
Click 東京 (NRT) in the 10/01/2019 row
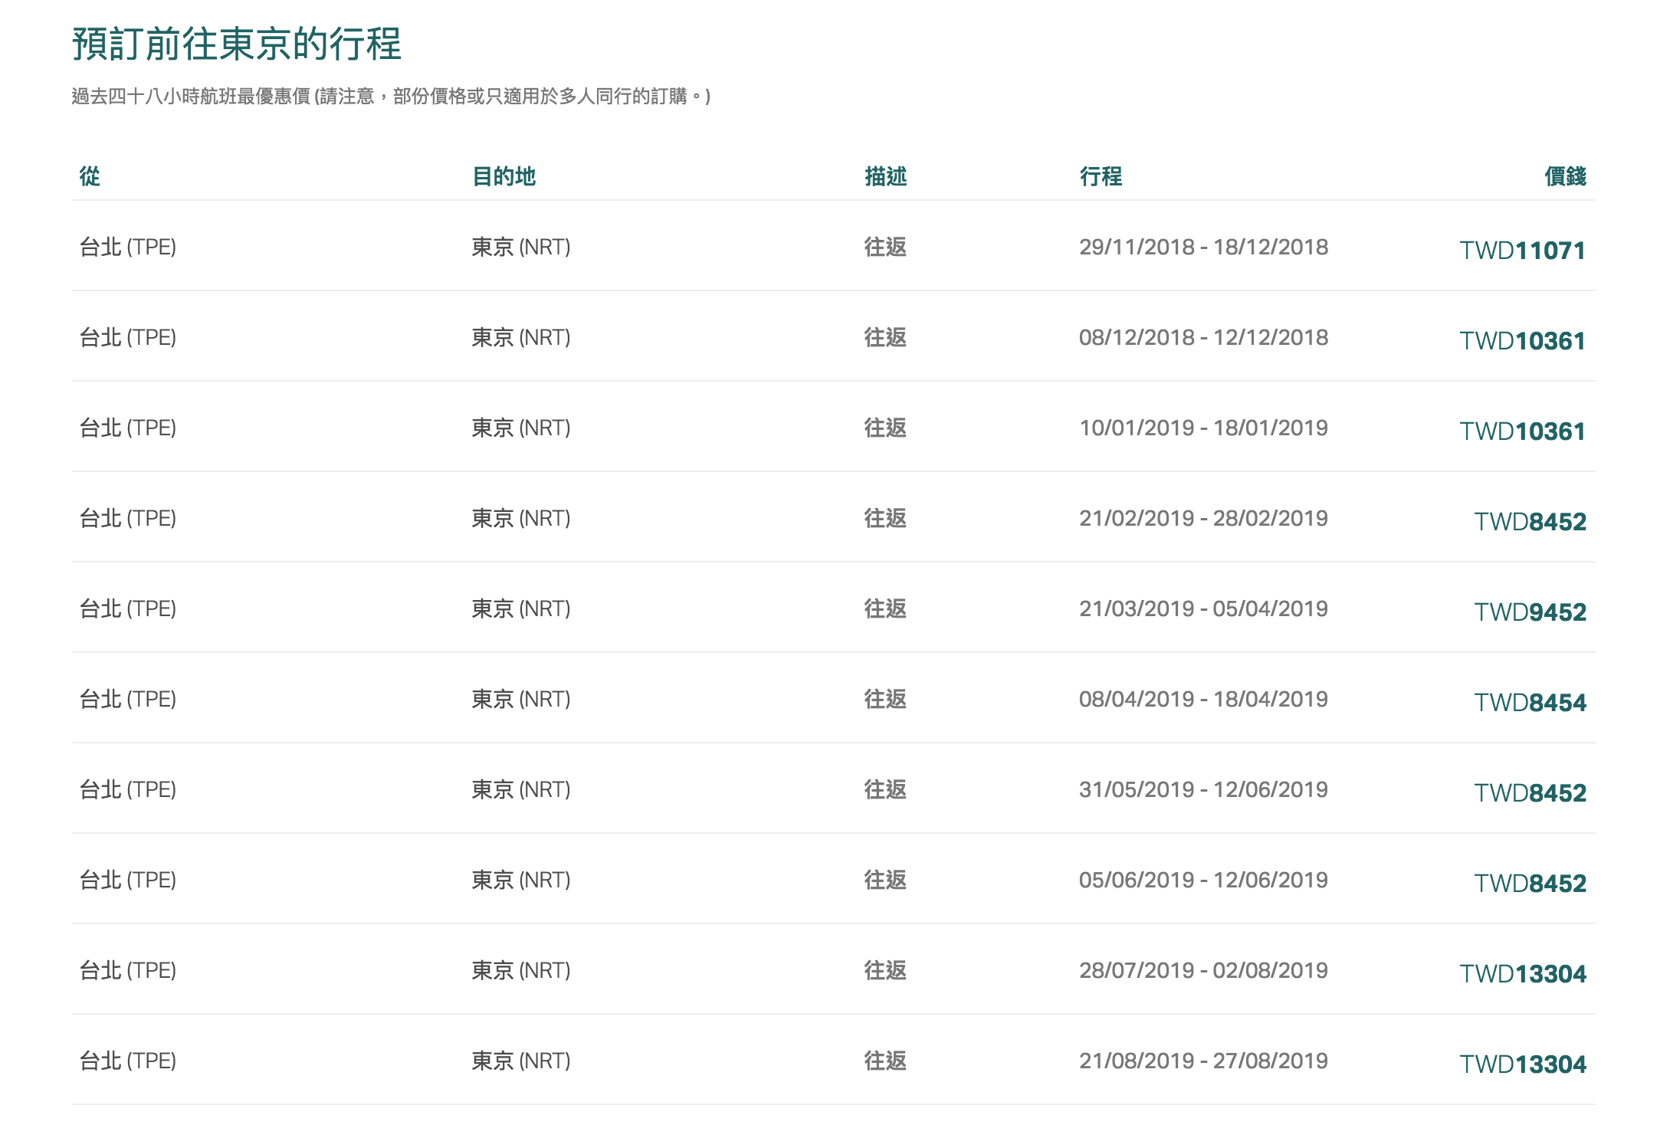point(521,428)
